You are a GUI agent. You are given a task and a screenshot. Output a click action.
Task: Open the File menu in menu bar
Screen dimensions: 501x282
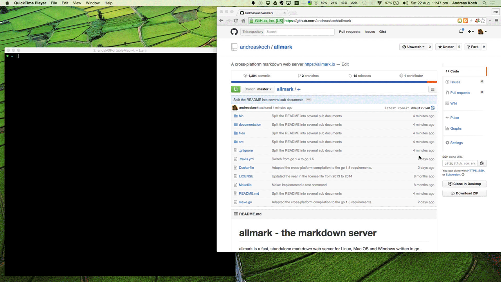tap(54, 3)
